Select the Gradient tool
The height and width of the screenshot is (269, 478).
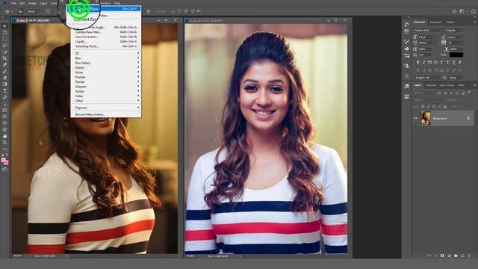point(4,84)
